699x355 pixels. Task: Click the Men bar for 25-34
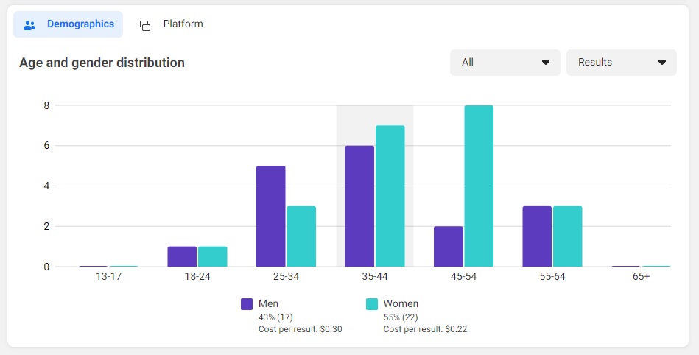click(x=270, y=216)
